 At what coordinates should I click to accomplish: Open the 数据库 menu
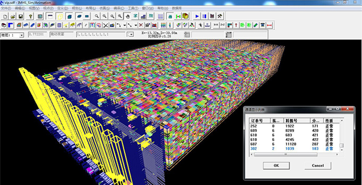[x=177, y=8]
